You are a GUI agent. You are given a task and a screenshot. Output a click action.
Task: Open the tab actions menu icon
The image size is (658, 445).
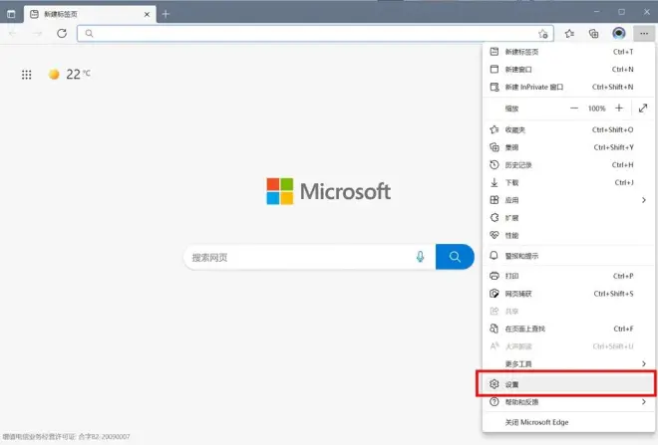point(11,14)
